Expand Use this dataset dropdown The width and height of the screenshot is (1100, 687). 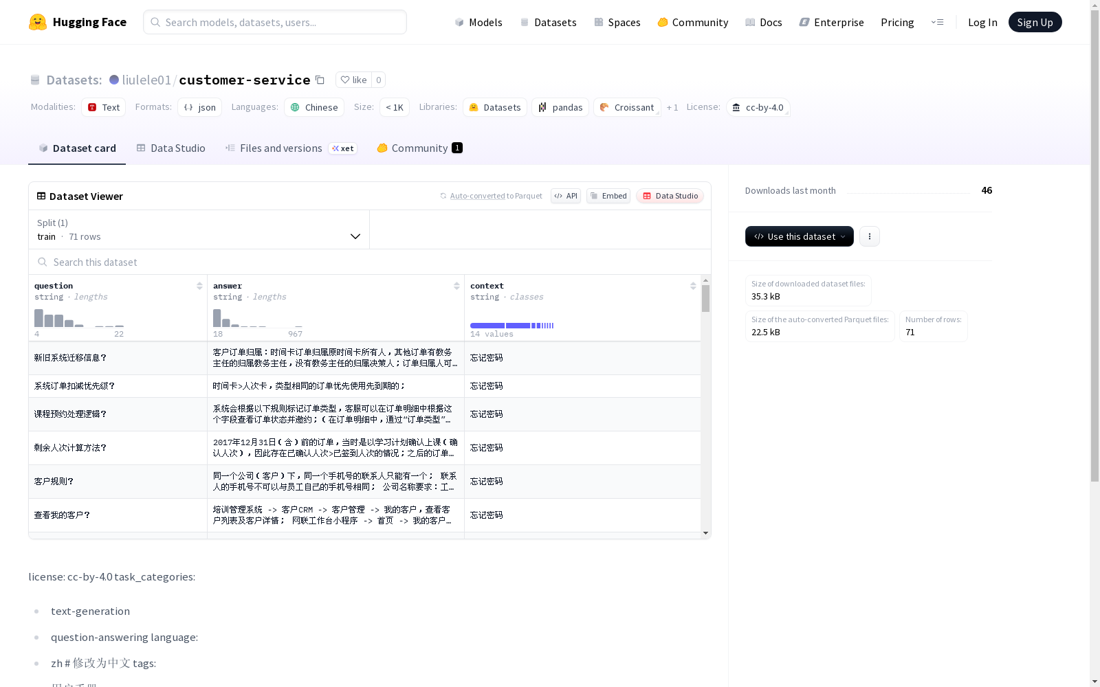pos(800,236)
